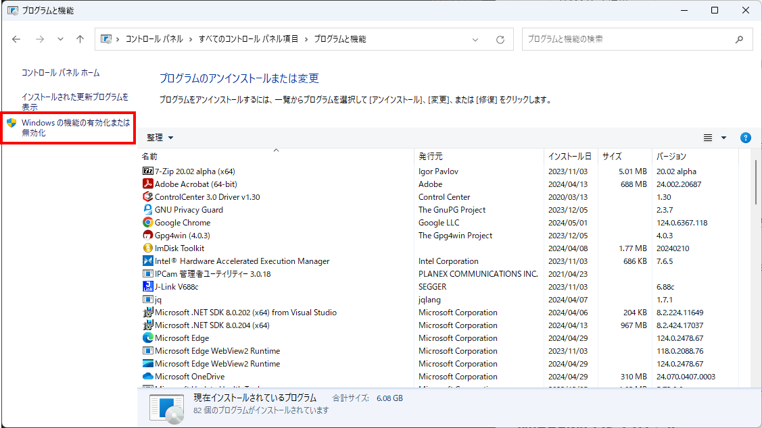Open the コントロール パネル ホーム link
Screen dimensions: 762x428
[61, 73]
